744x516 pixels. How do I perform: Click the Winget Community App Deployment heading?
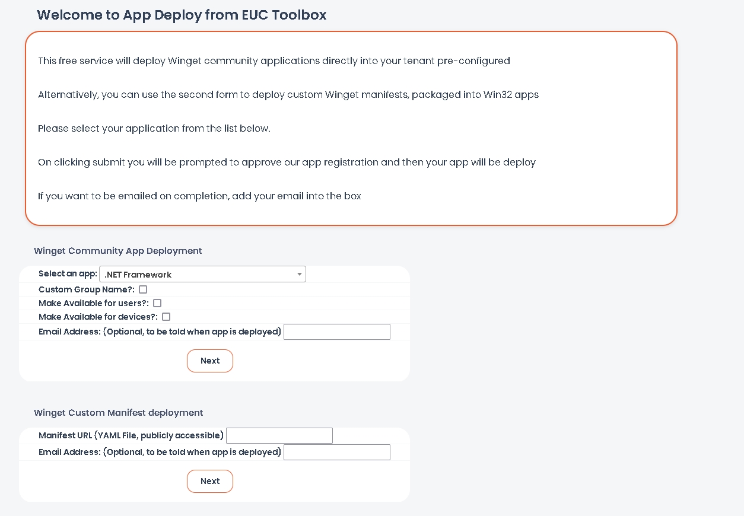coord(117,251)
